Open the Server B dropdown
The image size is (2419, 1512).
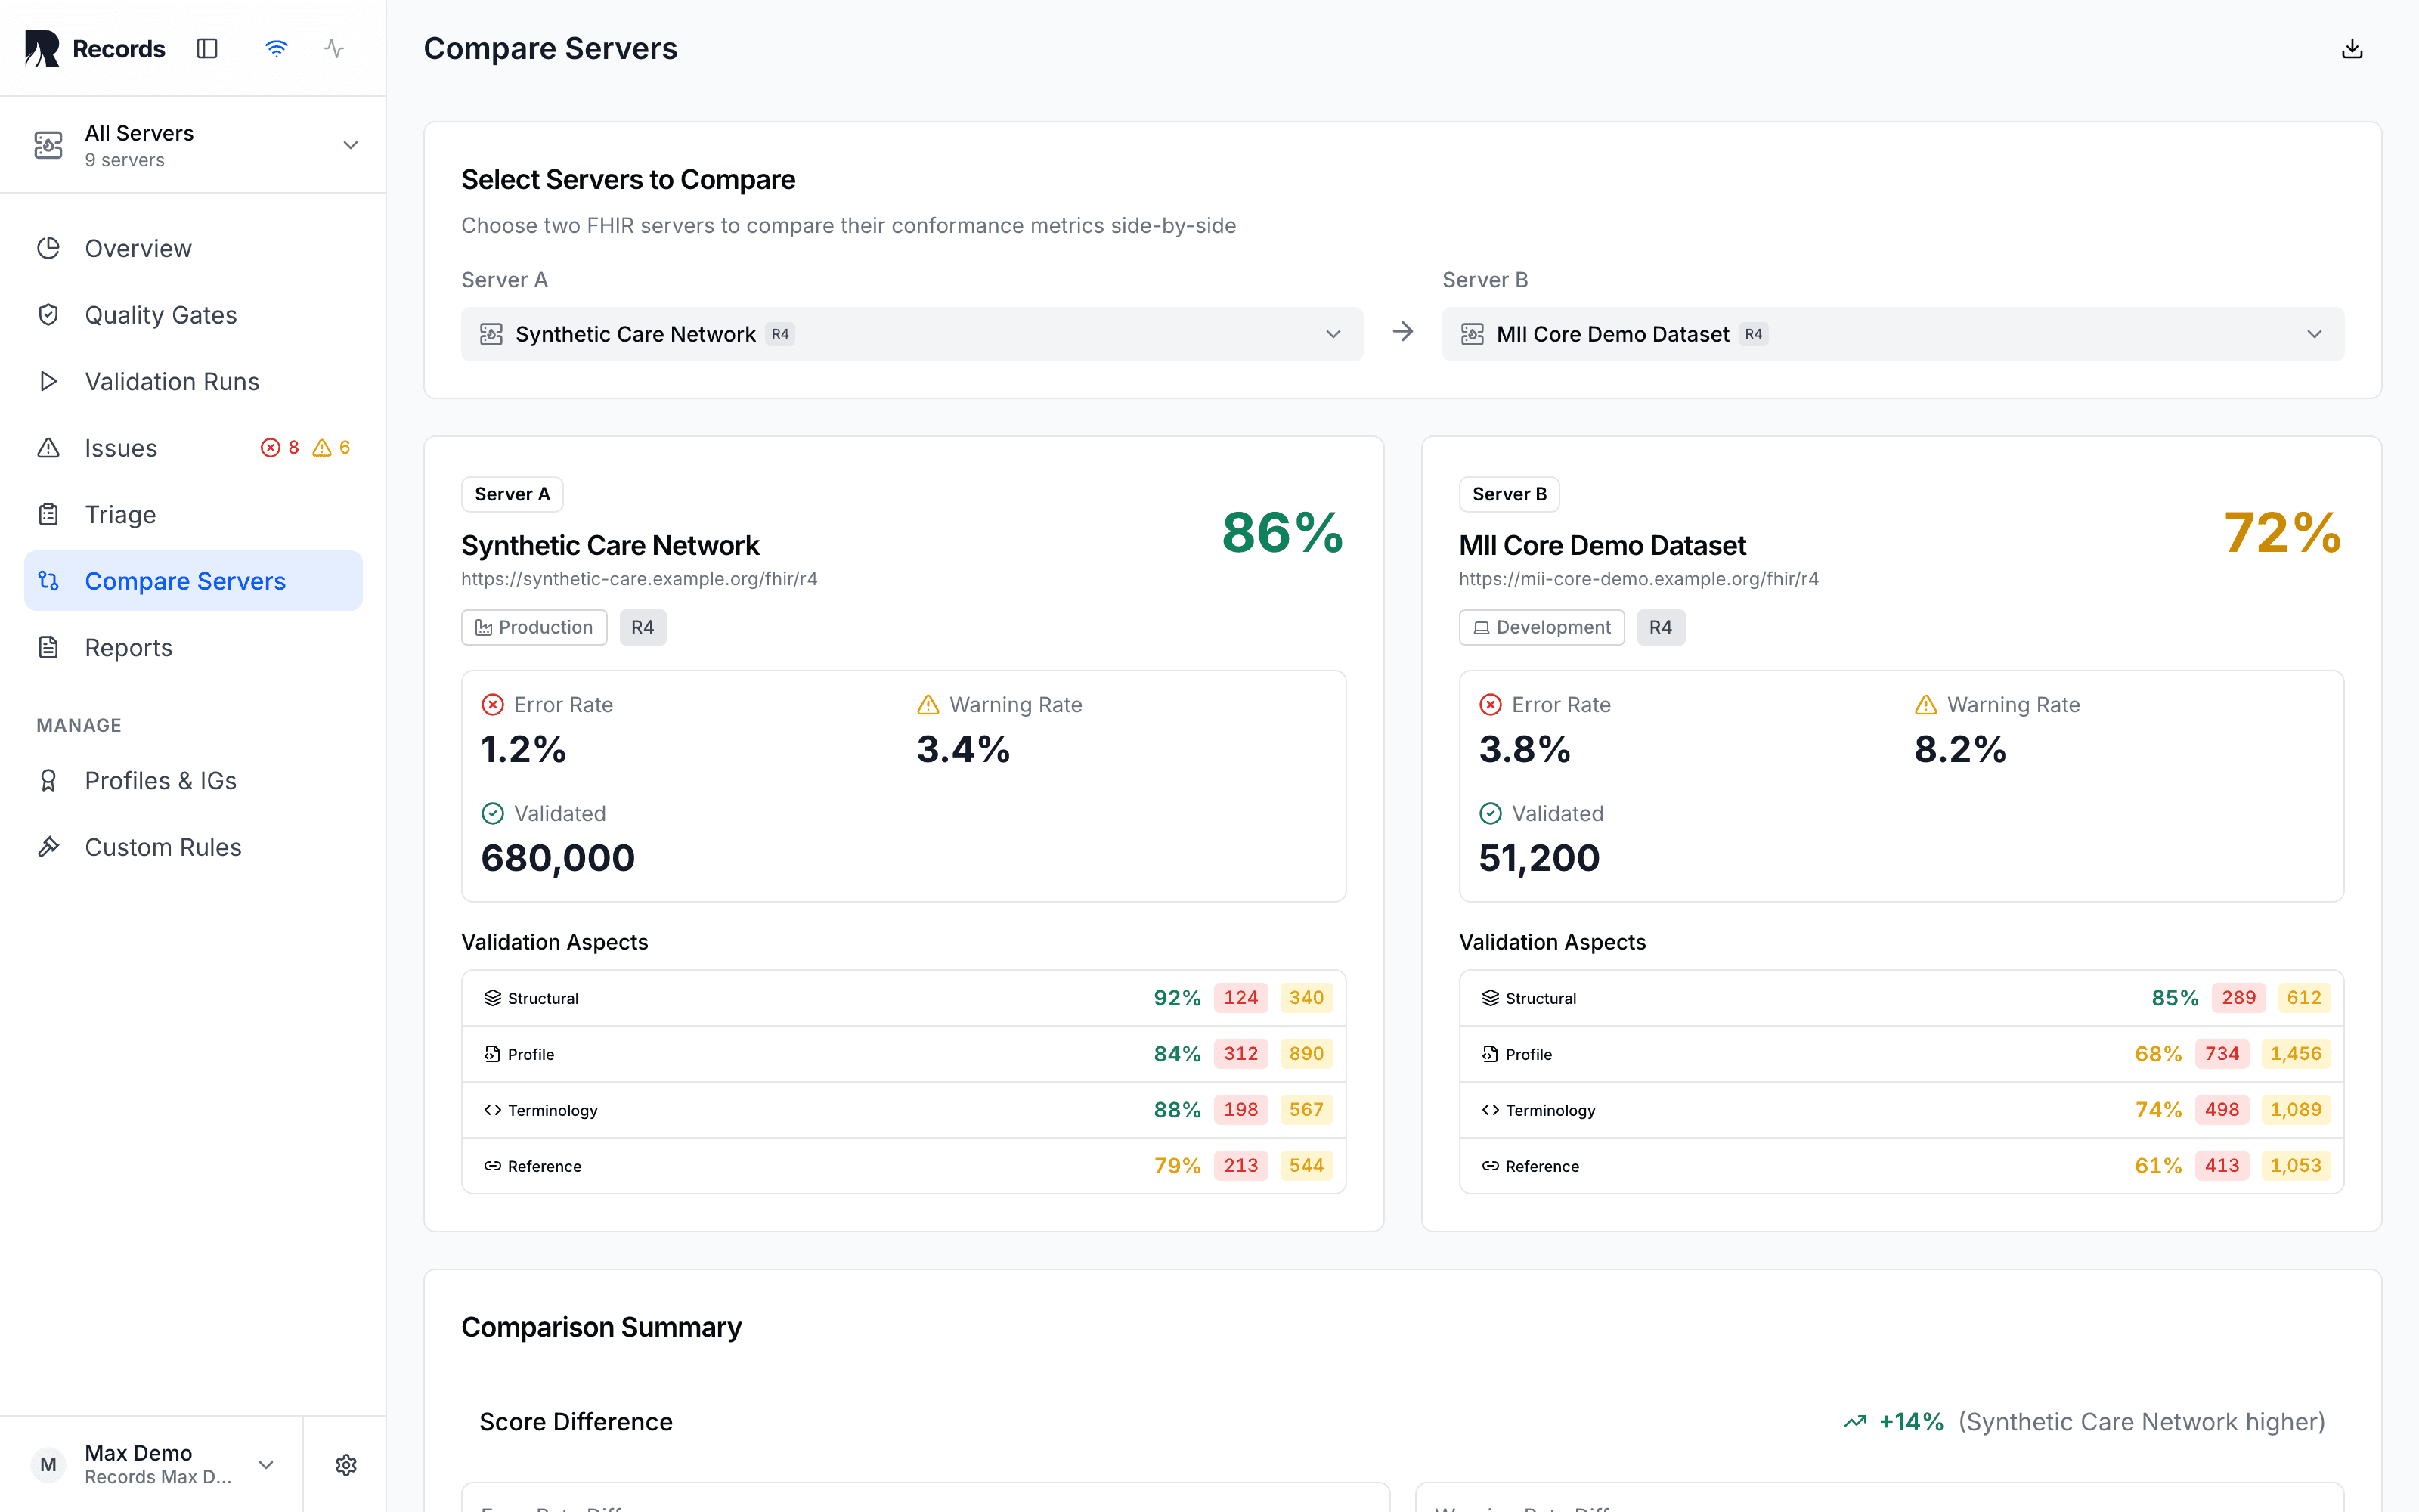point(1892,334)
